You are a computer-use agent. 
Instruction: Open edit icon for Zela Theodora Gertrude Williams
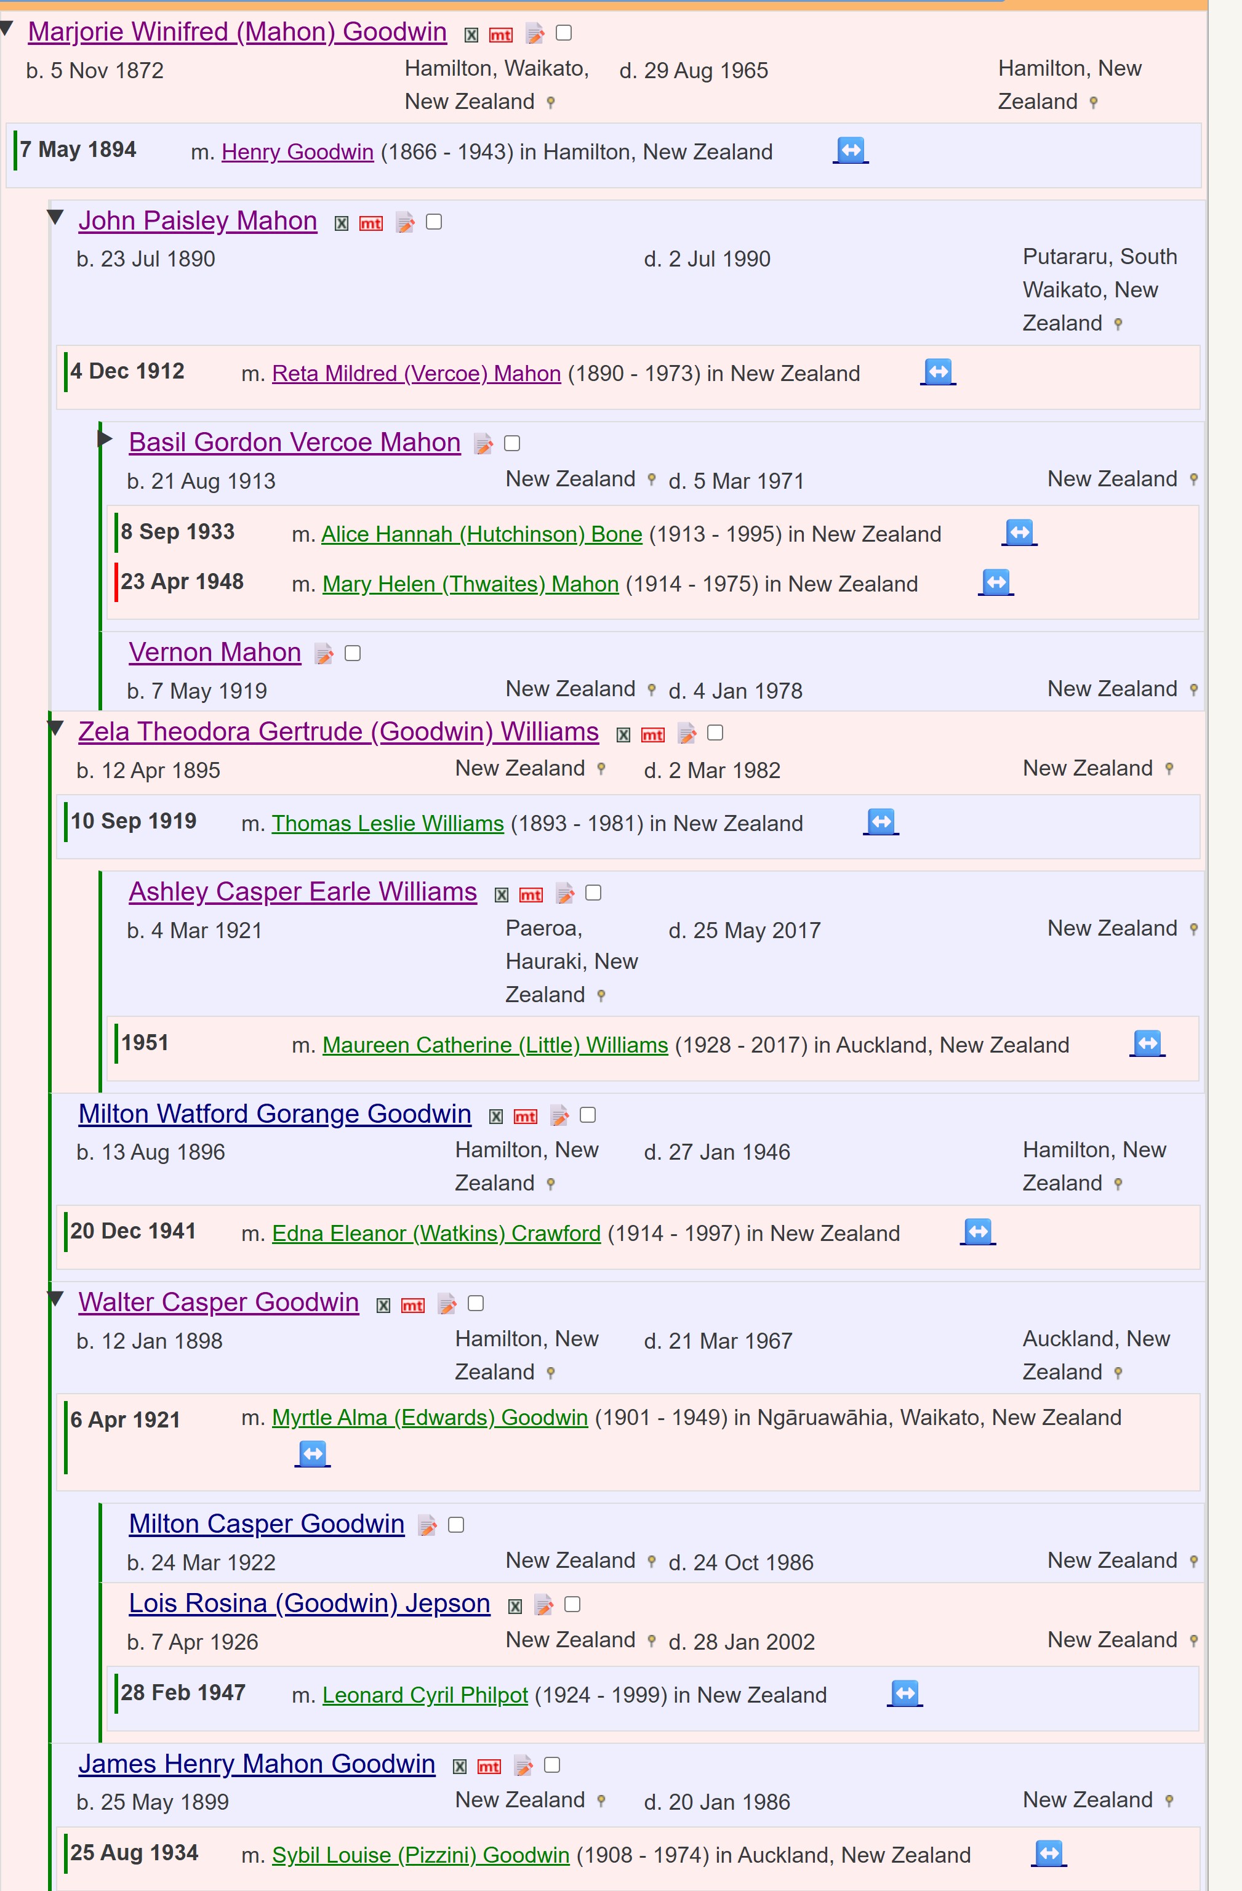(687, 733)
